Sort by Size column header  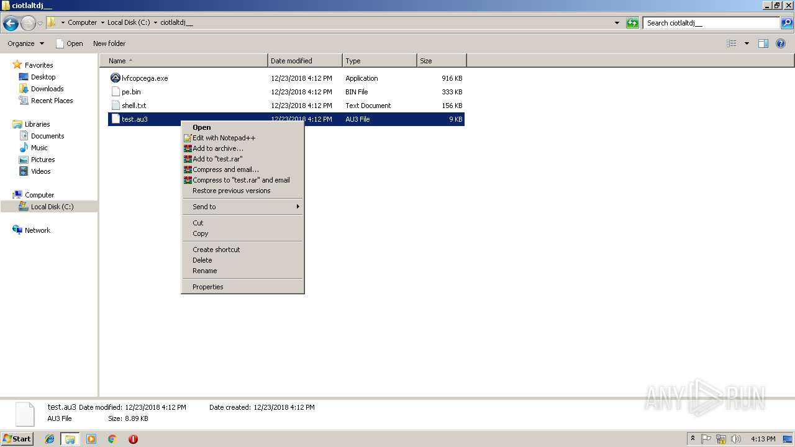coord(442,61)
